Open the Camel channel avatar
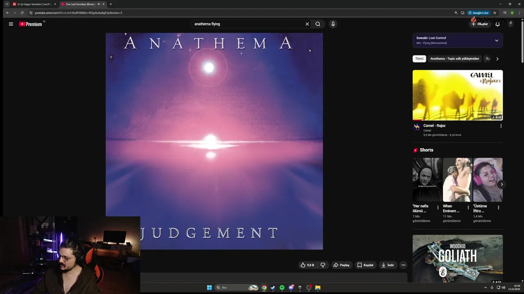This screenshot has height=294, width=524. pyautogui.click(x=417, y=127)
